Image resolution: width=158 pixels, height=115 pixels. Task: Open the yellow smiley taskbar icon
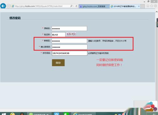click(x=13, y=114)
